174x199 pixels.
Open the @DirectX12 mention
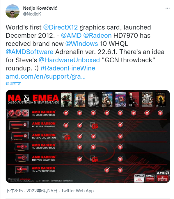click(x=61, y=27)
